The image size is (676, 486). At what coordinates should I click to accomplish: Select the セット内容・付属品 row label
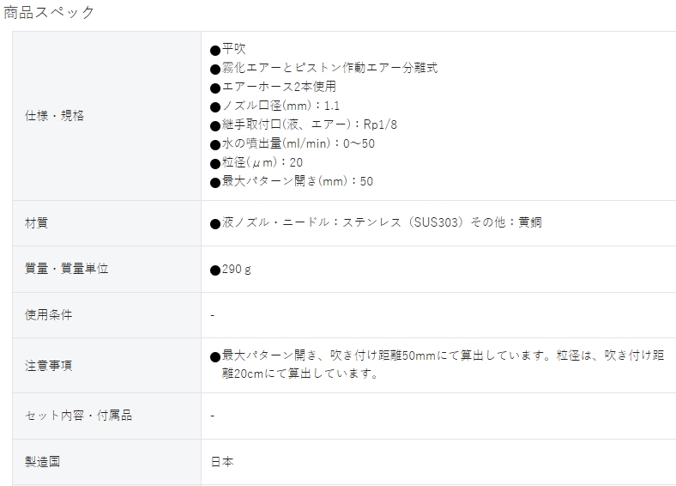click(x=78, y=416)
